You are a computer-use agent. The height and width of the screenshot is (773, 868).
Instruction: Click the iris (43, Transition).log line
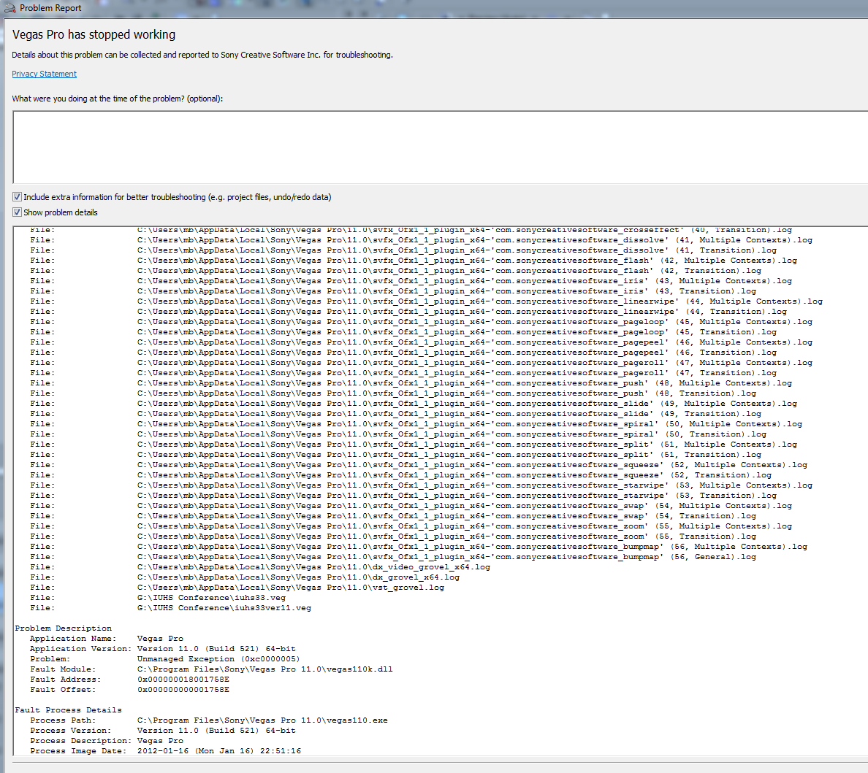pos(393,291)
